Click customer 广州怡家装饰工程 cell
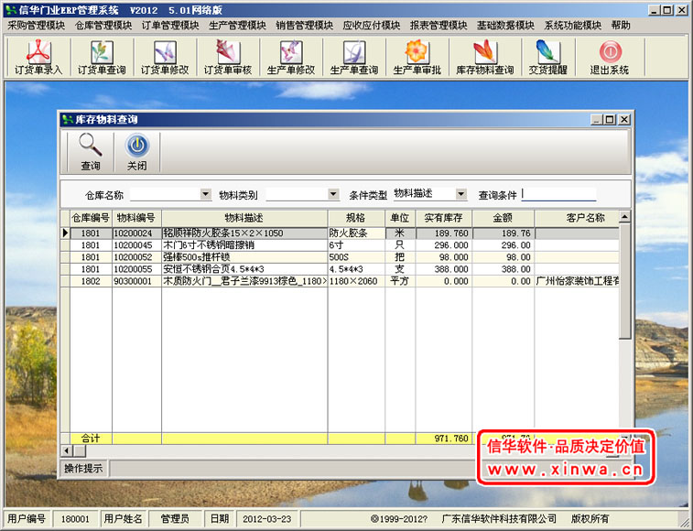This screenshot has width=693, height=531. click(577, 281)
